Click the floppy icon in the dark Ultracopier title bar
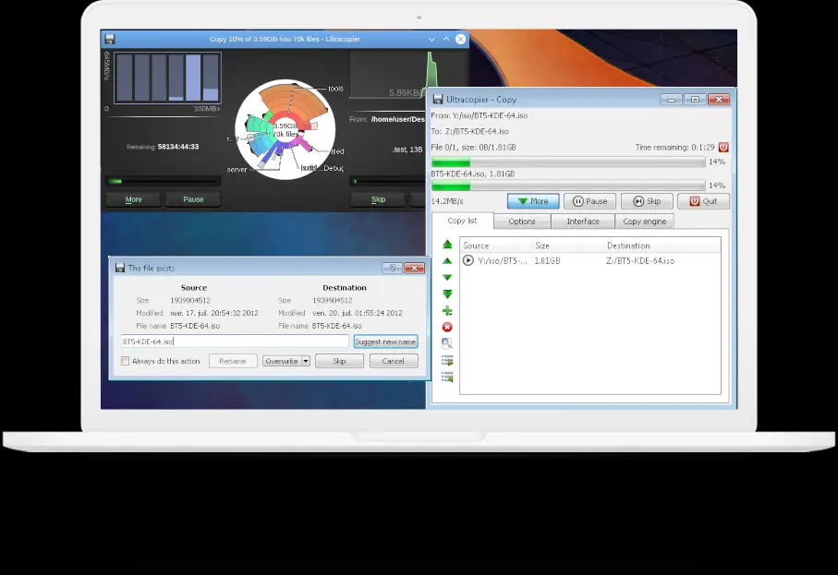The width and height of the screenshot is (838, 575). 110,39
